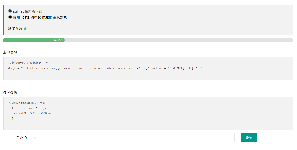Click the bullet before 使用--data hint

(10, 17)
